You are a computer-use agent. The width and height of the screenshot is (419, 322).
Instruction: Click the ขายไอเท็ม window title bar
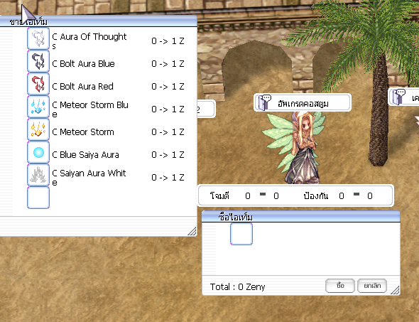(x=98, y=21)
